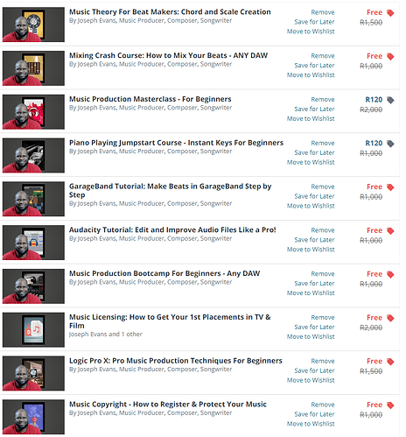Click the gray tag icon beside Piano Playing Jumpstart
The width and height of the screenshot is (406, 437).
(390, 144)
